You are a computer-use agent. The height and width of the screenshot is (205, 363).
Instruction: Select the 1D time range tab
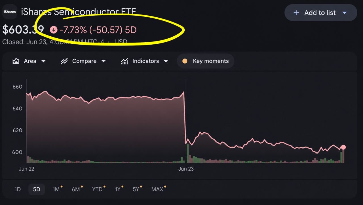[18, 189]
